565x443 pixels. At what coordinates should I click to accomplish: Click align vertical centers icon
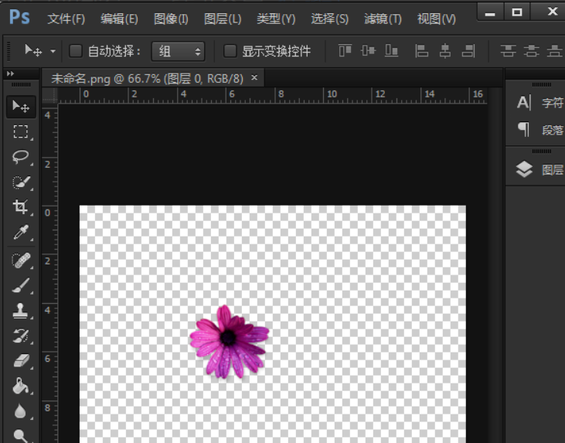click(x=368, y=51)
